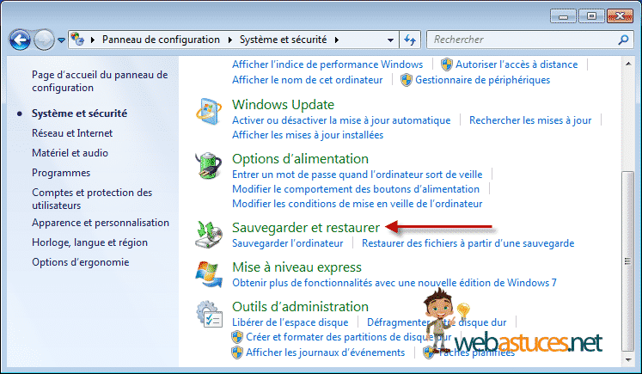
Task: Click the Mise à niveau express Windows icon
Action: coord(208,274)
